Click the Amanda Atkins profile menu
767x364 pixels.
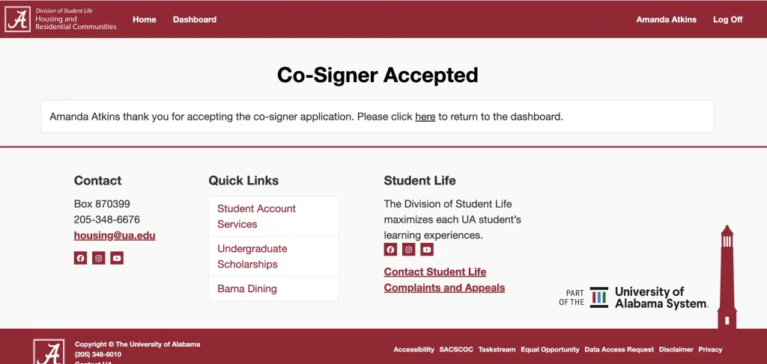(x=666, y=19)
